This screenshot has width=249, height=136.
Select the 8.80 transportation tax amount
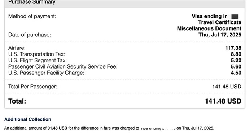point(236,54)
